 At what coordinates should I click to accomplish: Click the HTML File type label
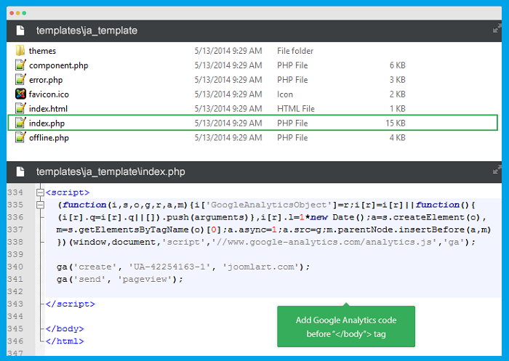(296, 109)
